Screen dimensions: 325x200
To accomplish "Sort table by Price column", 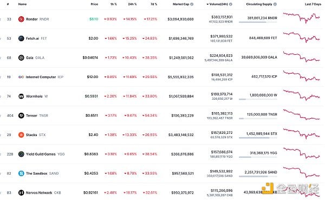I will [94, 4].
